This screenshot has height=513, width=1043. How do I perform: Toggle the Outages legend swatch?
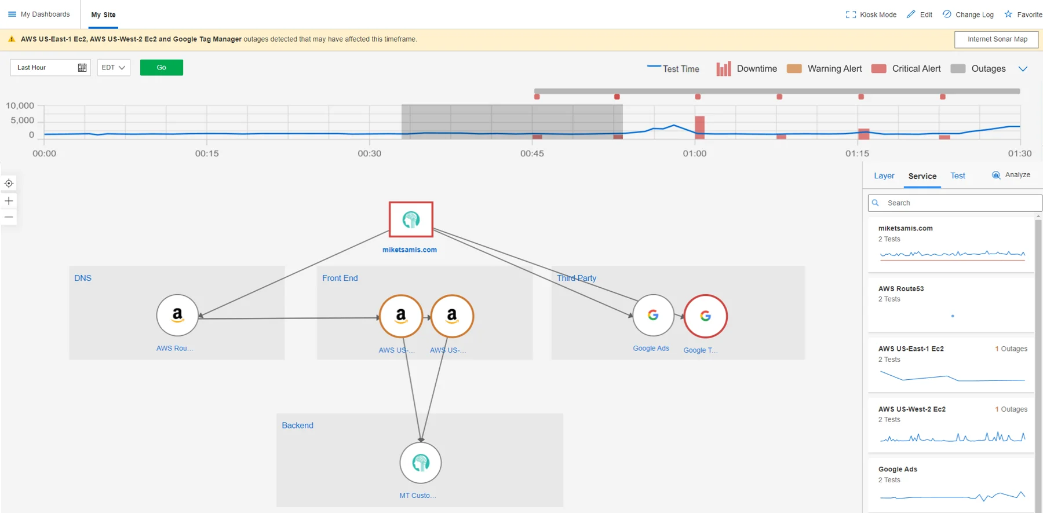point(958,68)
